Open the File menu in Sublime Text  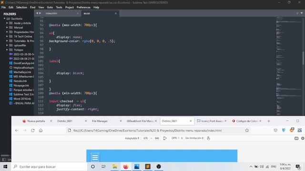[x=3, y=8]
